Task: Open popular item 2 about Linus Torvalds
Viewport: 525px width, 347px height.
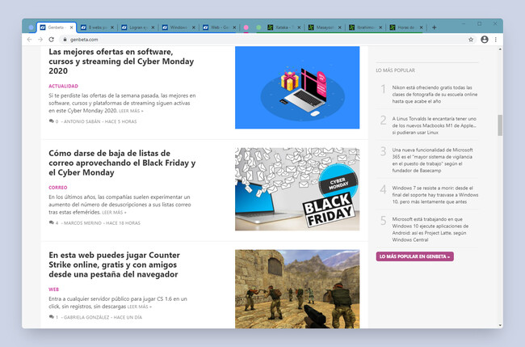Action: tap(434, 125)
